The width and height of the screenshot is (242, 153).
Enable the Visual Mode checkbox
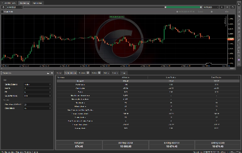point(2,12)
